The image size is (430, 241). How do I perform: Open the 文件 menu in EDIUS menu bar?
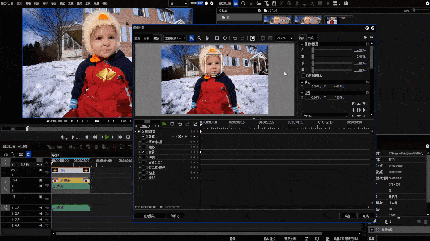(19, 4)
